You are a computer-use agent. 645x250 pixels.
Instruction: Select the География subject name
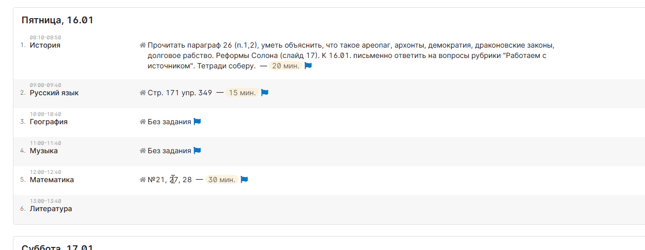pos(49,122)
